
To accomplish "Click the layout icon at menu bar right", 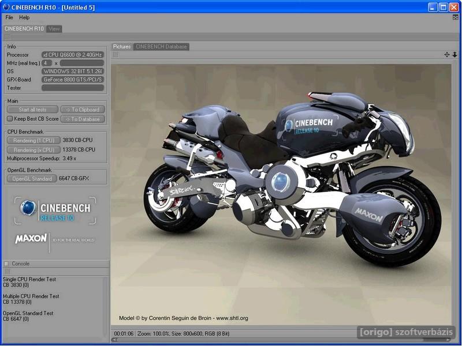I will coord(455,17).
